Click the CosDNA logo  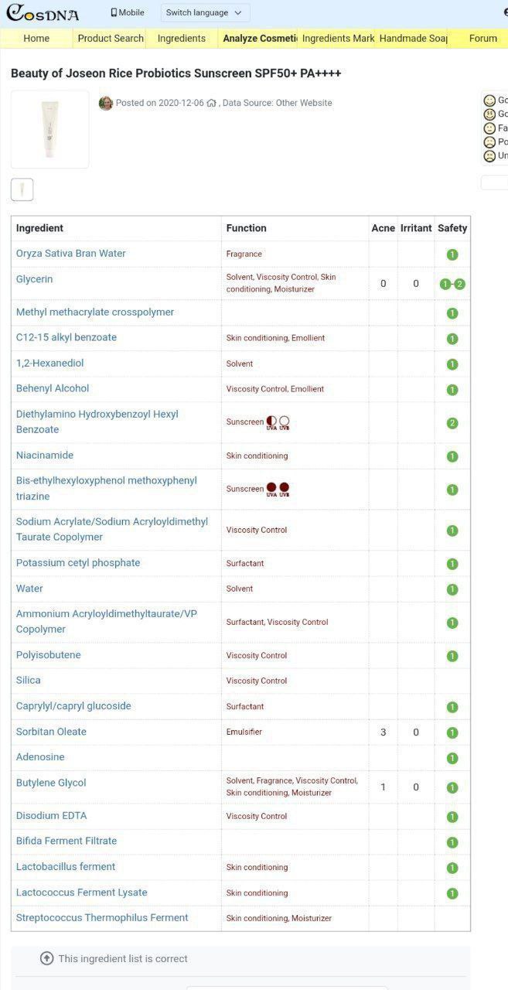pos(43,13)
